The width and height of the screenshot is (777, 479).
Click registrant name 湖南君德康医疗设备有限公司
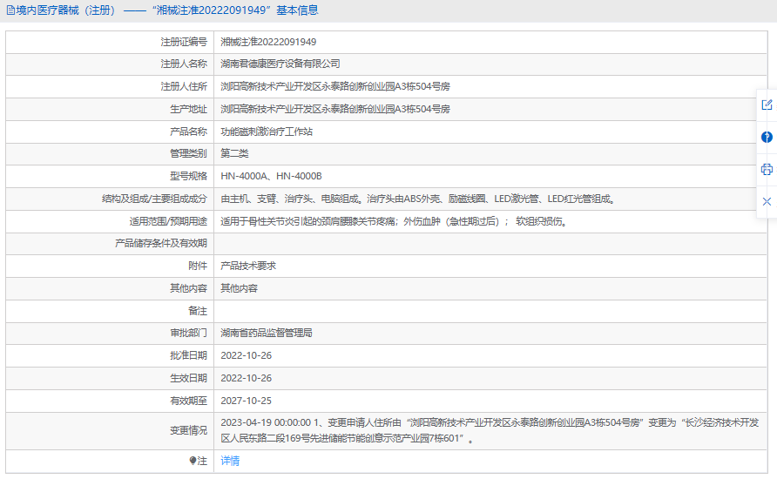(x=280, y=64)
